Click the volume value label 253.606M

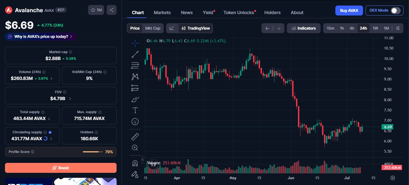392,168
